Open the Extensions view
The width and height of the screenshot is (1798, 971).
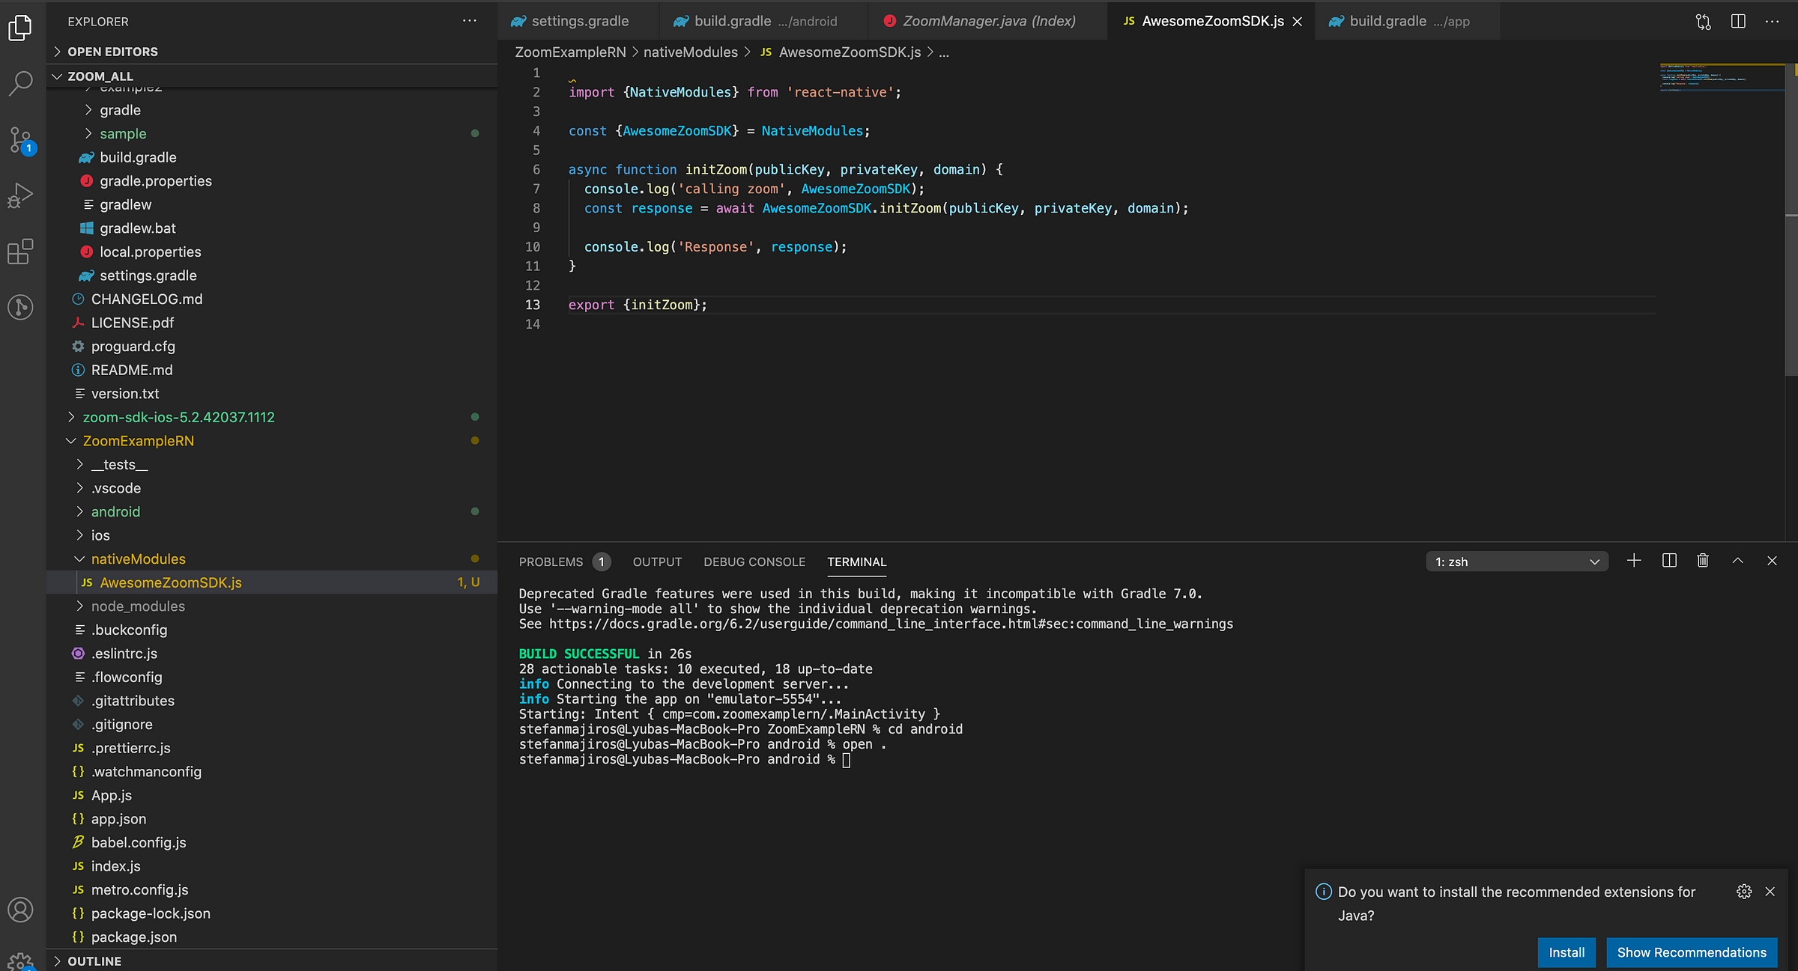pyautogui.click(x=21, y=252)
